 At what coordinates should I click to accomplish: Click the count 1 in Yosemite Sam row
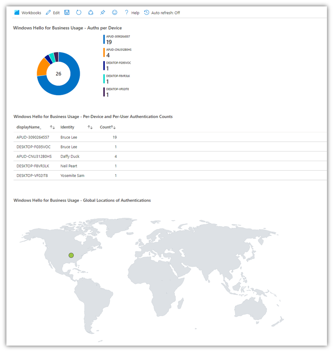click(116, 175)
